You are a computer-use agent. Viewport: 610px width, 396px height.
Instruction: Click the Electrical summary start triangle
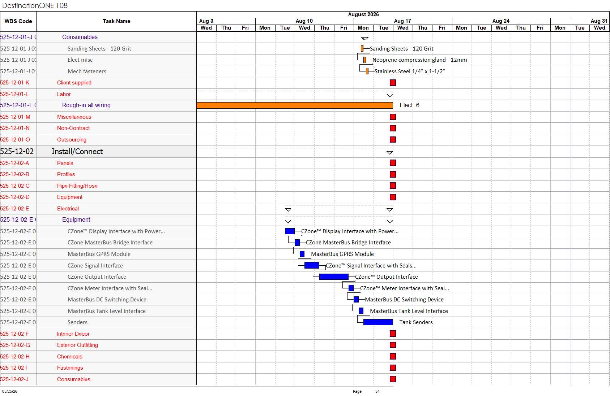pos(288,210)
